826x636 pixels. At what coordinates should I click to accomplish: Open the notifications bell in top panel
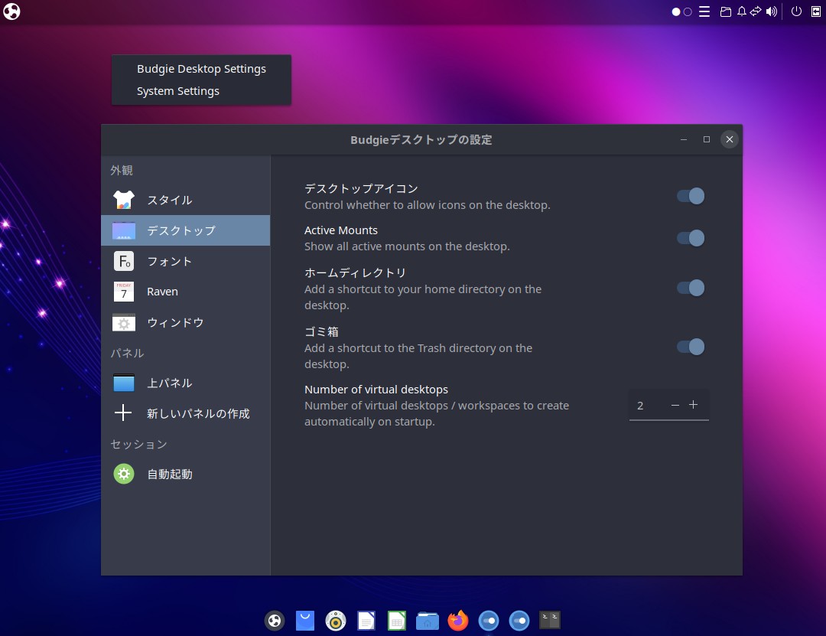[742, 11]
